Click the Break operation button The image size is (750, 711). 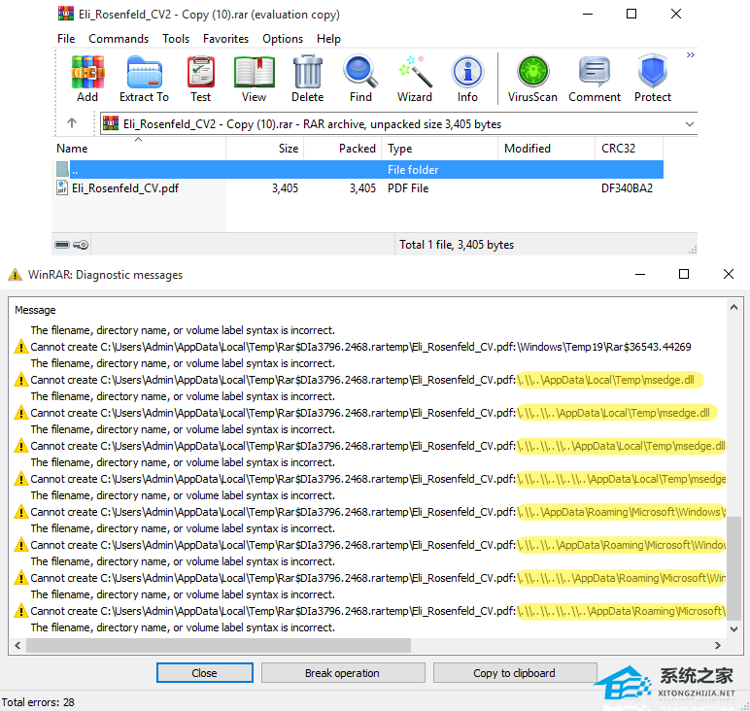point(343,673)
